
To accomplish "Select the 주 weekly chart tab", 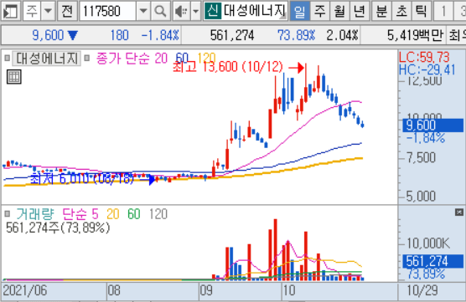I will [x=320, y=11].
